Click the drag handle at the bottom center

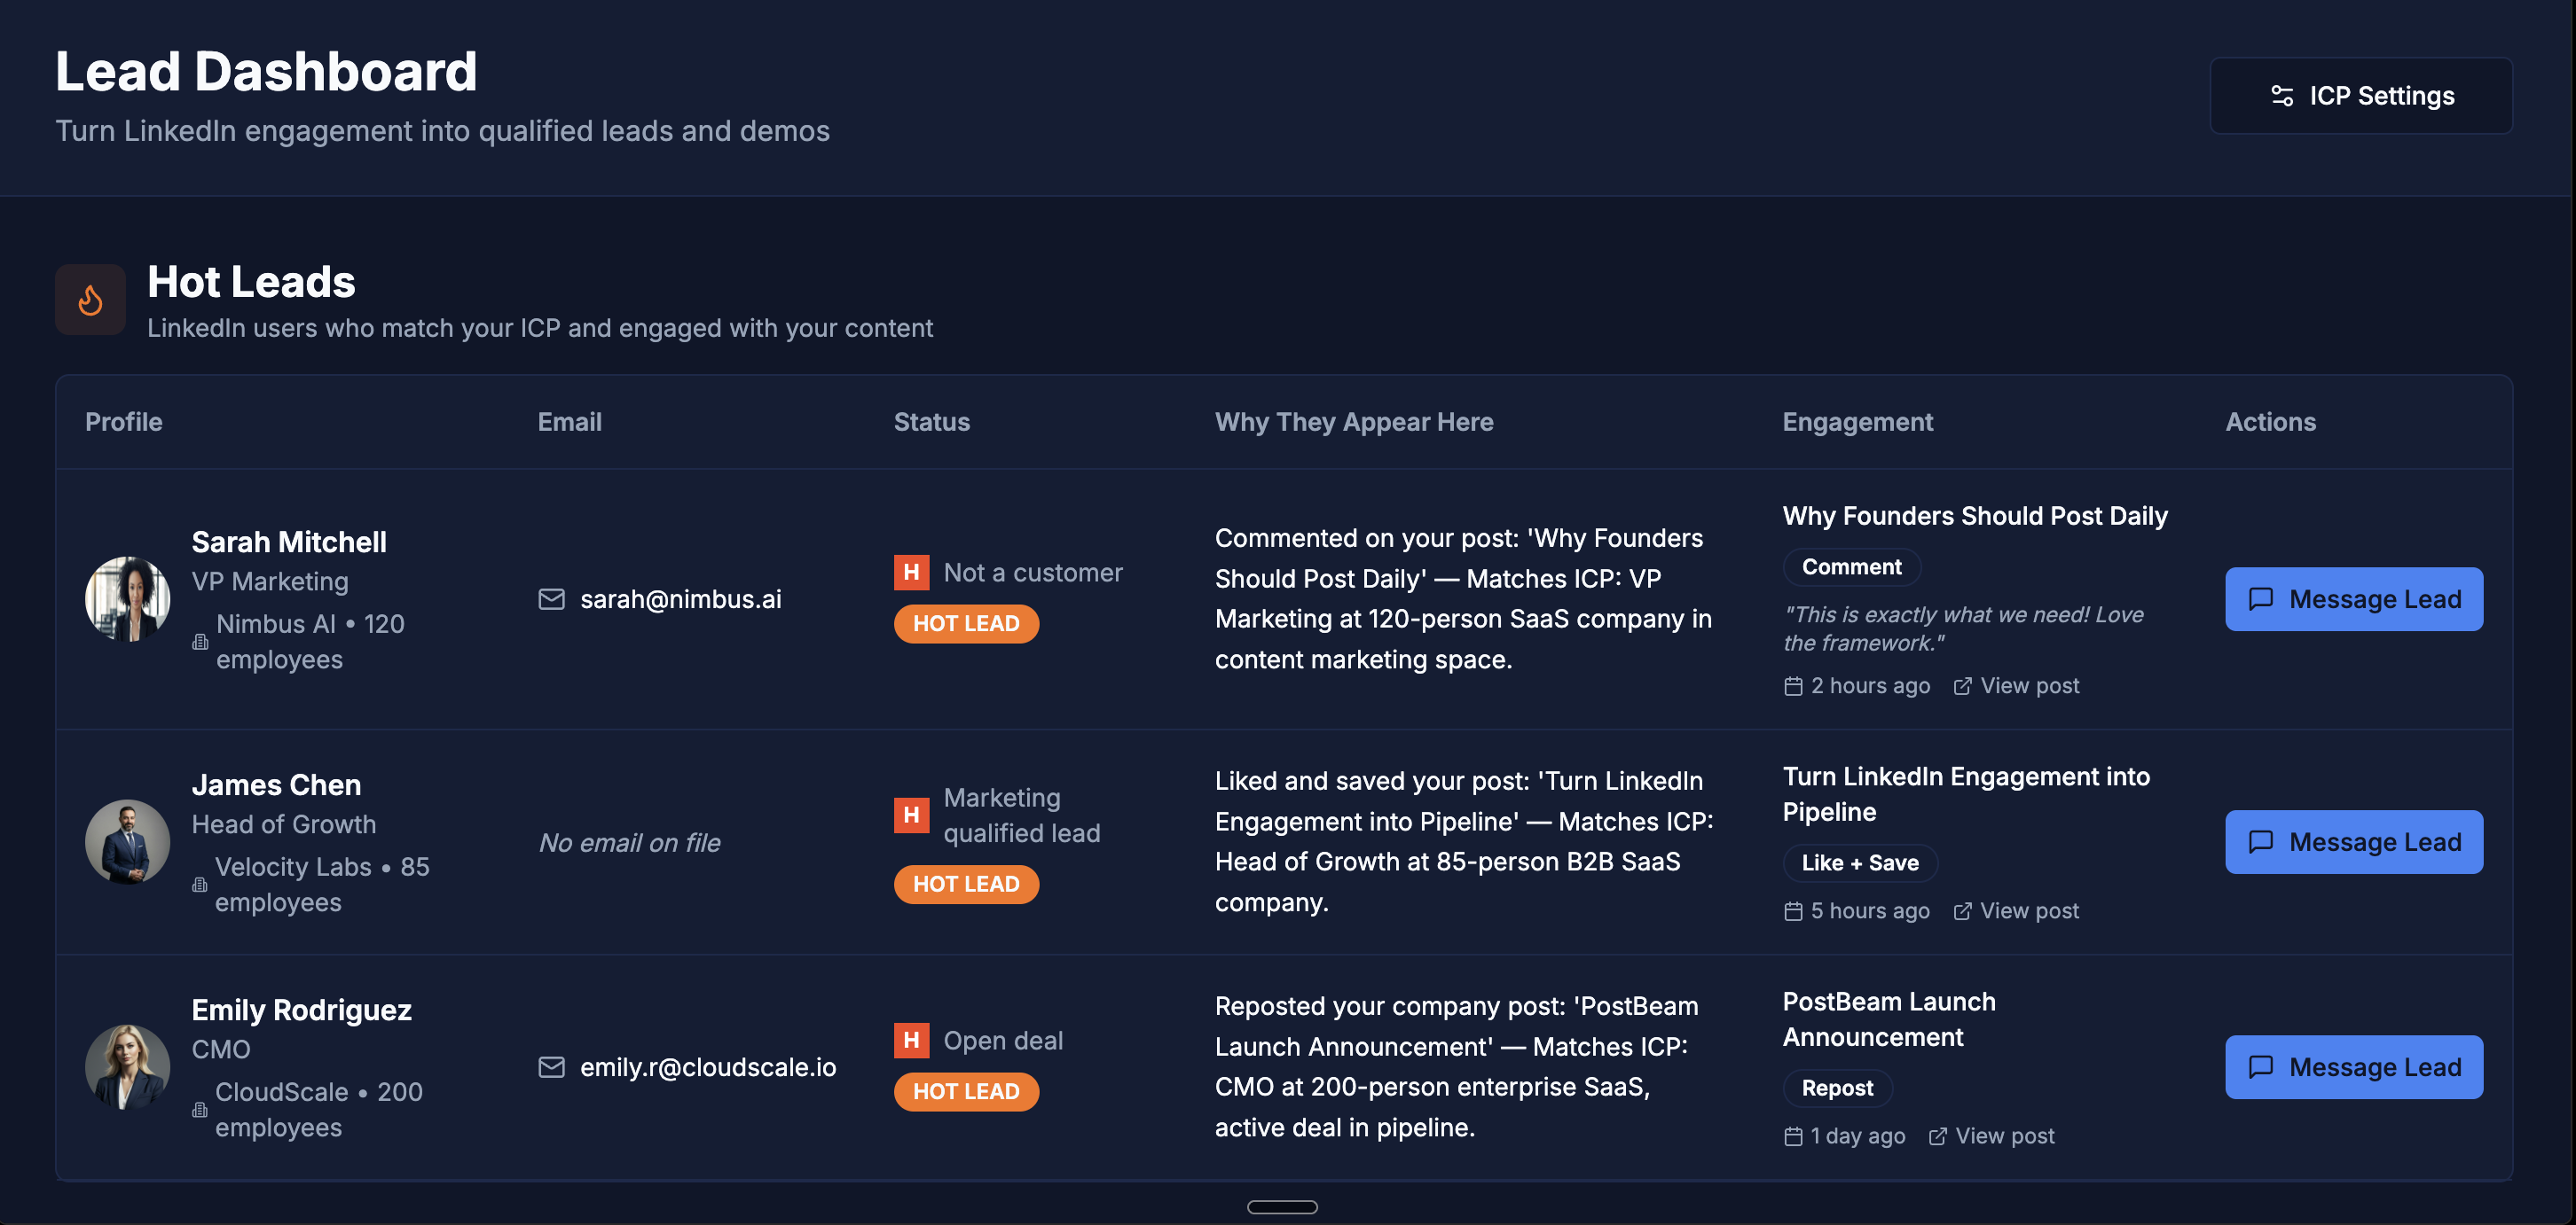click(x=1282, y=1207)
